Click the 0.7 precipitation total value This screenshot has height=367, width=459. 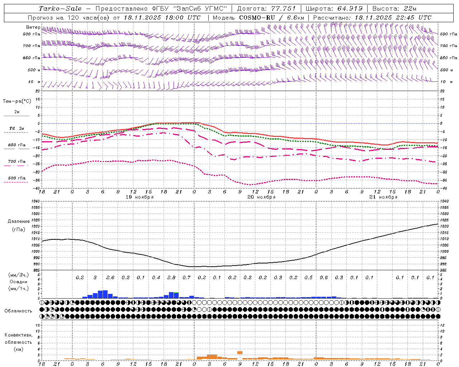[186, 277]
